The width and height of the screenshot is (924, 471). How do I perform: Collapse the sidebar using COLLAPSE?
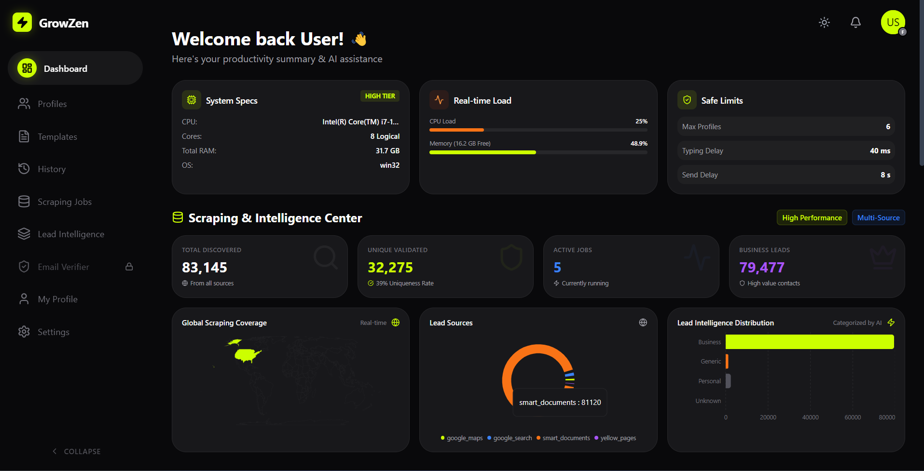pyautogui.click(x=76, y=451)
